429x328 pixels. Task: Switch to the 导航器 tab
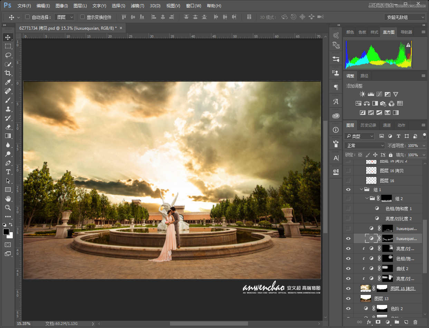point(406,32)
